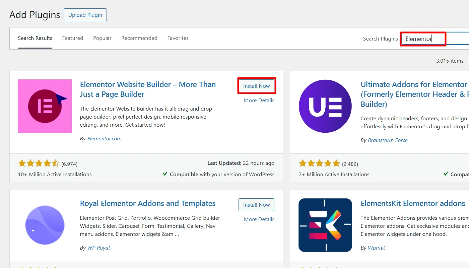Open the Popular plugins tab
The image size is (469, 268).
pyautogui.click(x=102, y=38)
